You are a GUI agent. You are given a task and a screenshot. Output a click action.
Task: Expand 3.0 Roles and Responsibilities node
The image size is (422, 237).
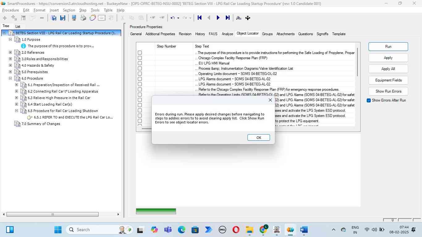click(x=10, y=59)
